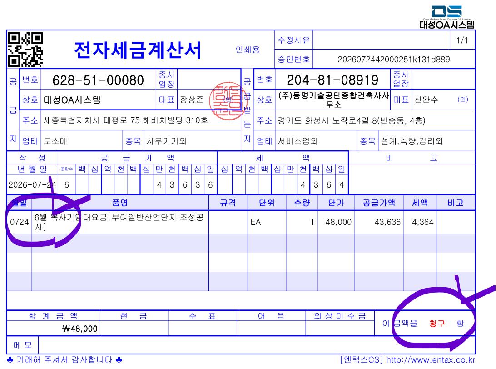Click the 품명 column header

click(120, 203)
